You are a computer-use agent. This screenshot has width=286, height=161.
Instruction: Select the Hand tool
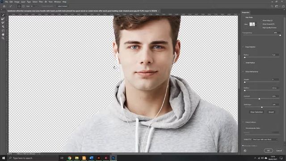click(x=3, y=34)
